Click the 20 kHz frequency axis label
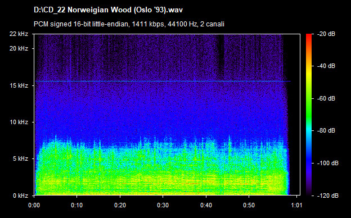The width and height of the screenshot is (351, 218). [x=19, y=48]
